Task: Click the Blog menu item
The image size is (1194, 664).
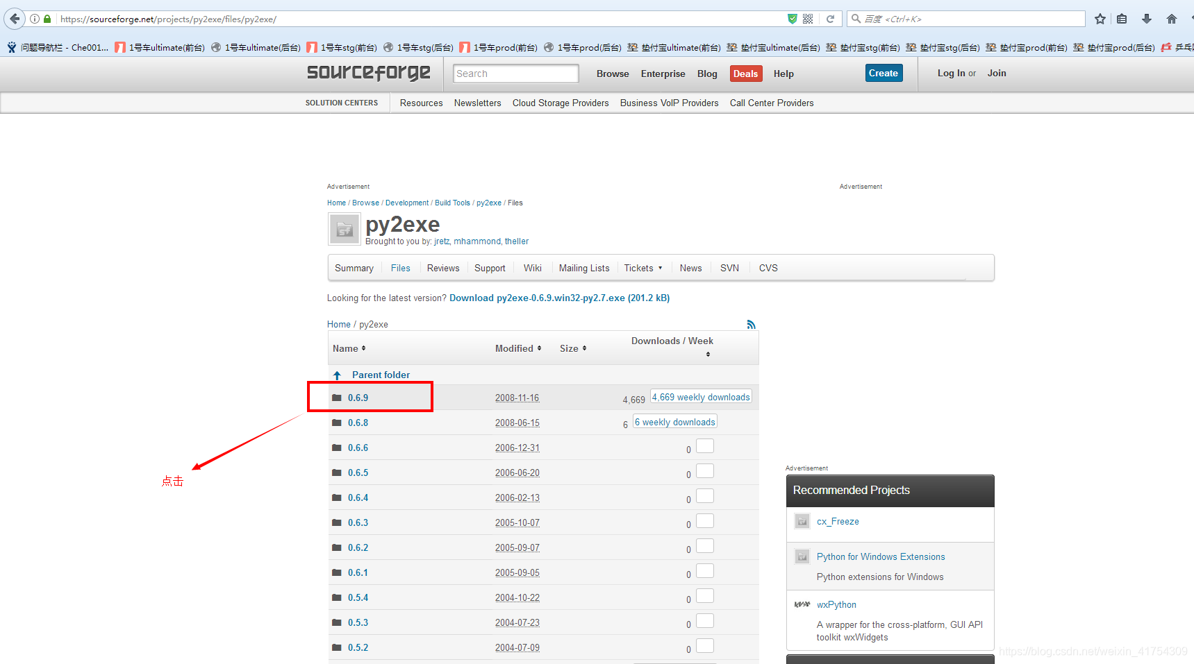Action: (x=707, y=74)
